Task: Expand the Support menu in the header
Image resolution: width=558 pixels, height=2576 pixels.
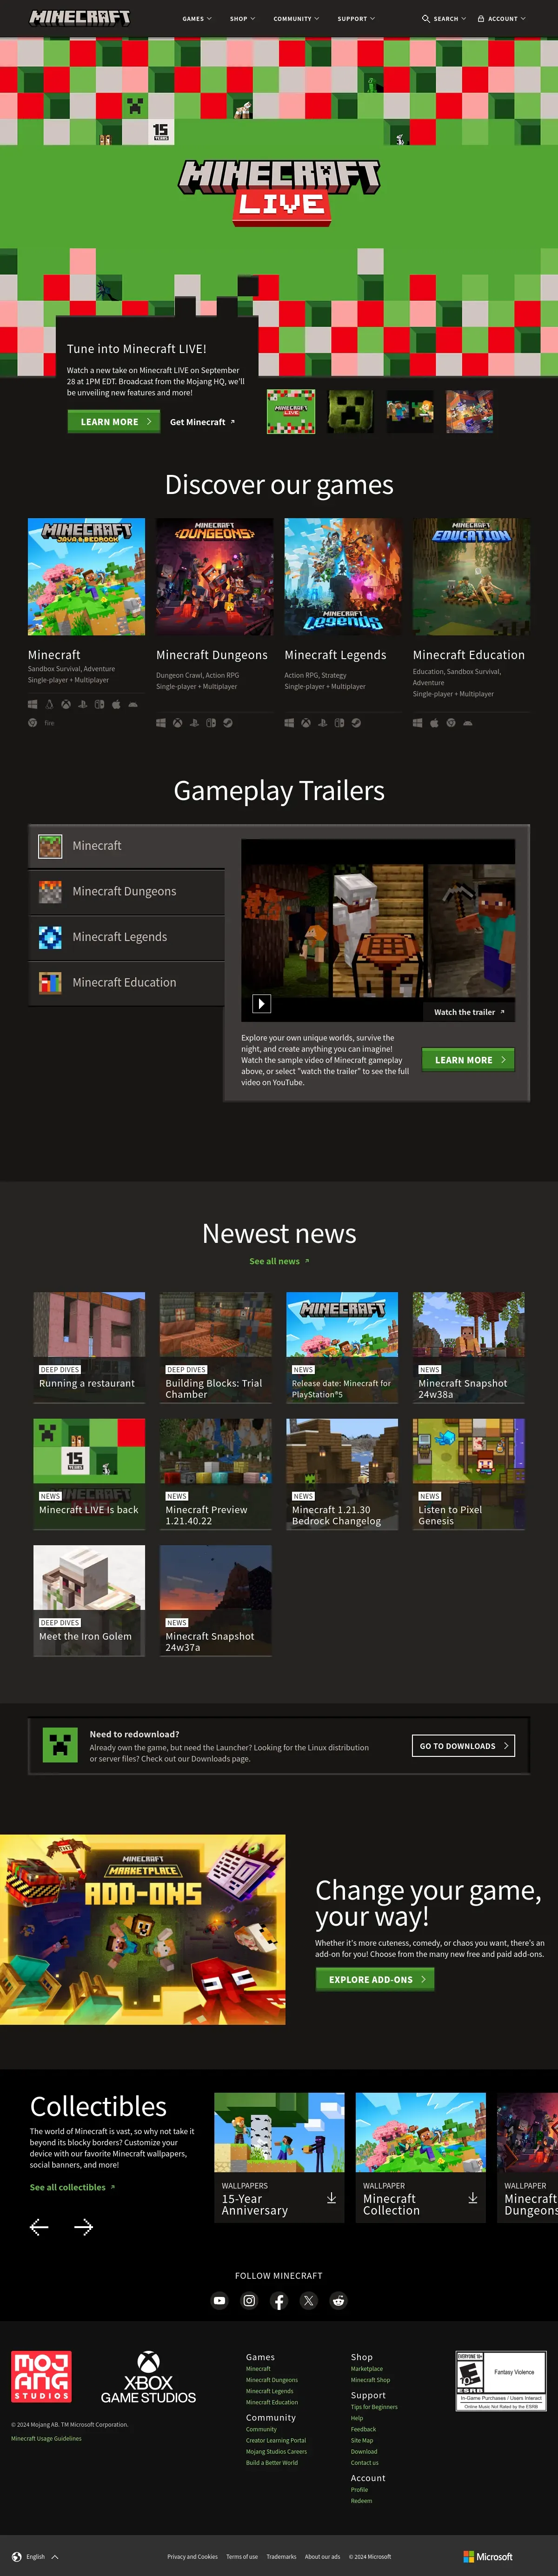Action: click(356, 18)
